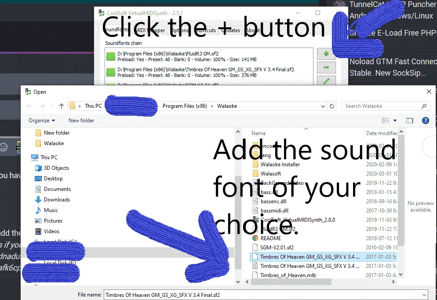Select SGM-V2.01.sf2 file

(x=273, y=247)
